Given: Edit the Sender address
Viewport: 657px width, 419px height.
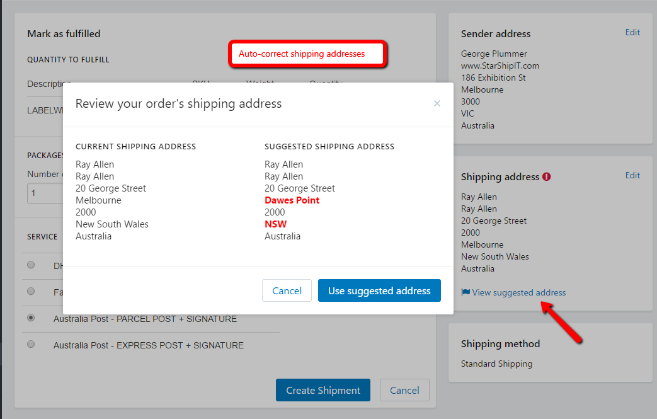Looking at the screenshot, I should pyautogui.click(x=632, y=32).
